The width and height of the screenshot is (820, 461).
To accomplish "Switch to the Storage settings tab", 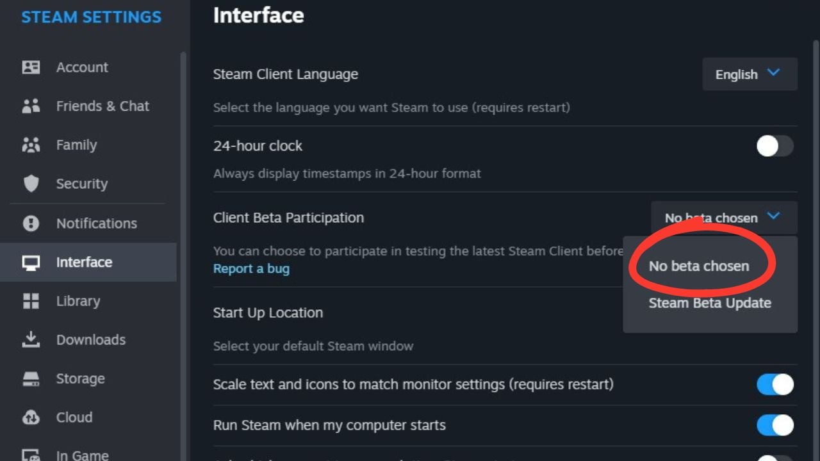I will (80, 378).
